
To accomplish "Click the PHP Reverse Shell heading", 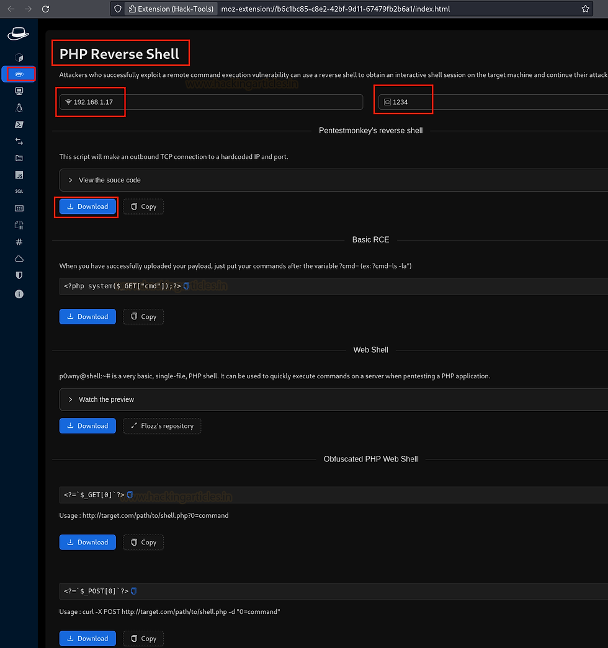I will point(120,54).
